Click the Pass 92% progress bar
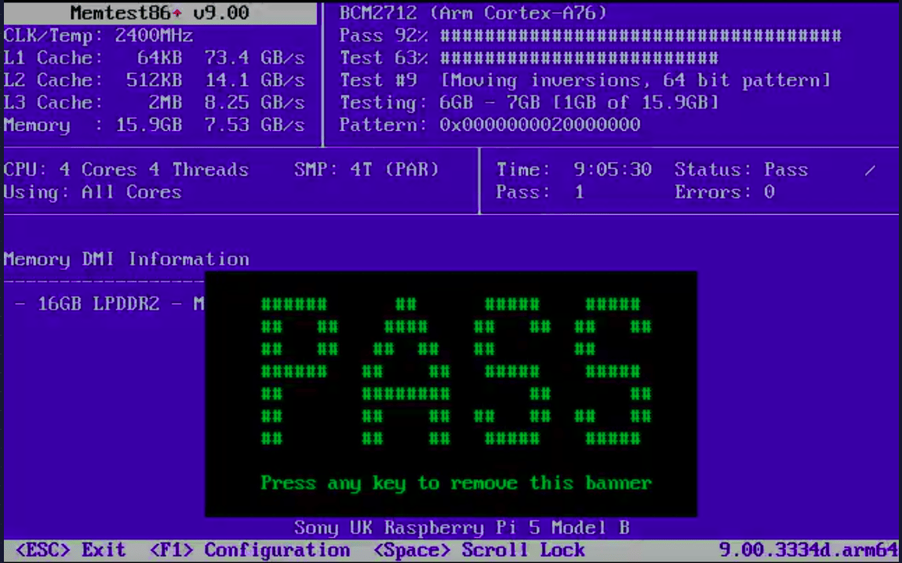The height and width of the screenshot is (563, 902). pyautogui.click(x=641, y=35)
